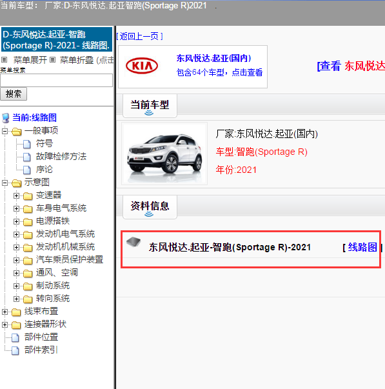Expand the 汽车乘员保护装置 folder

pos(16,260)
